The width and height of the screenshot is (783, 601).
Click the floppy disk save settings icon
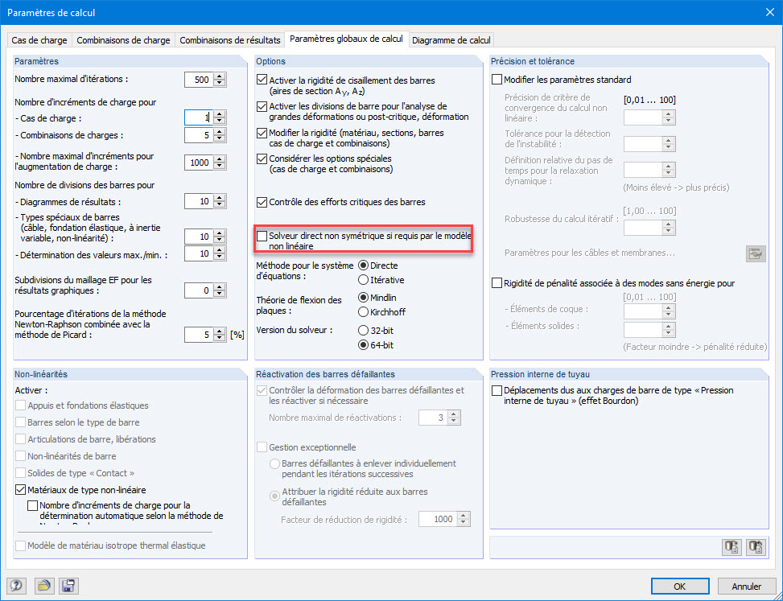tap(68, 585)
